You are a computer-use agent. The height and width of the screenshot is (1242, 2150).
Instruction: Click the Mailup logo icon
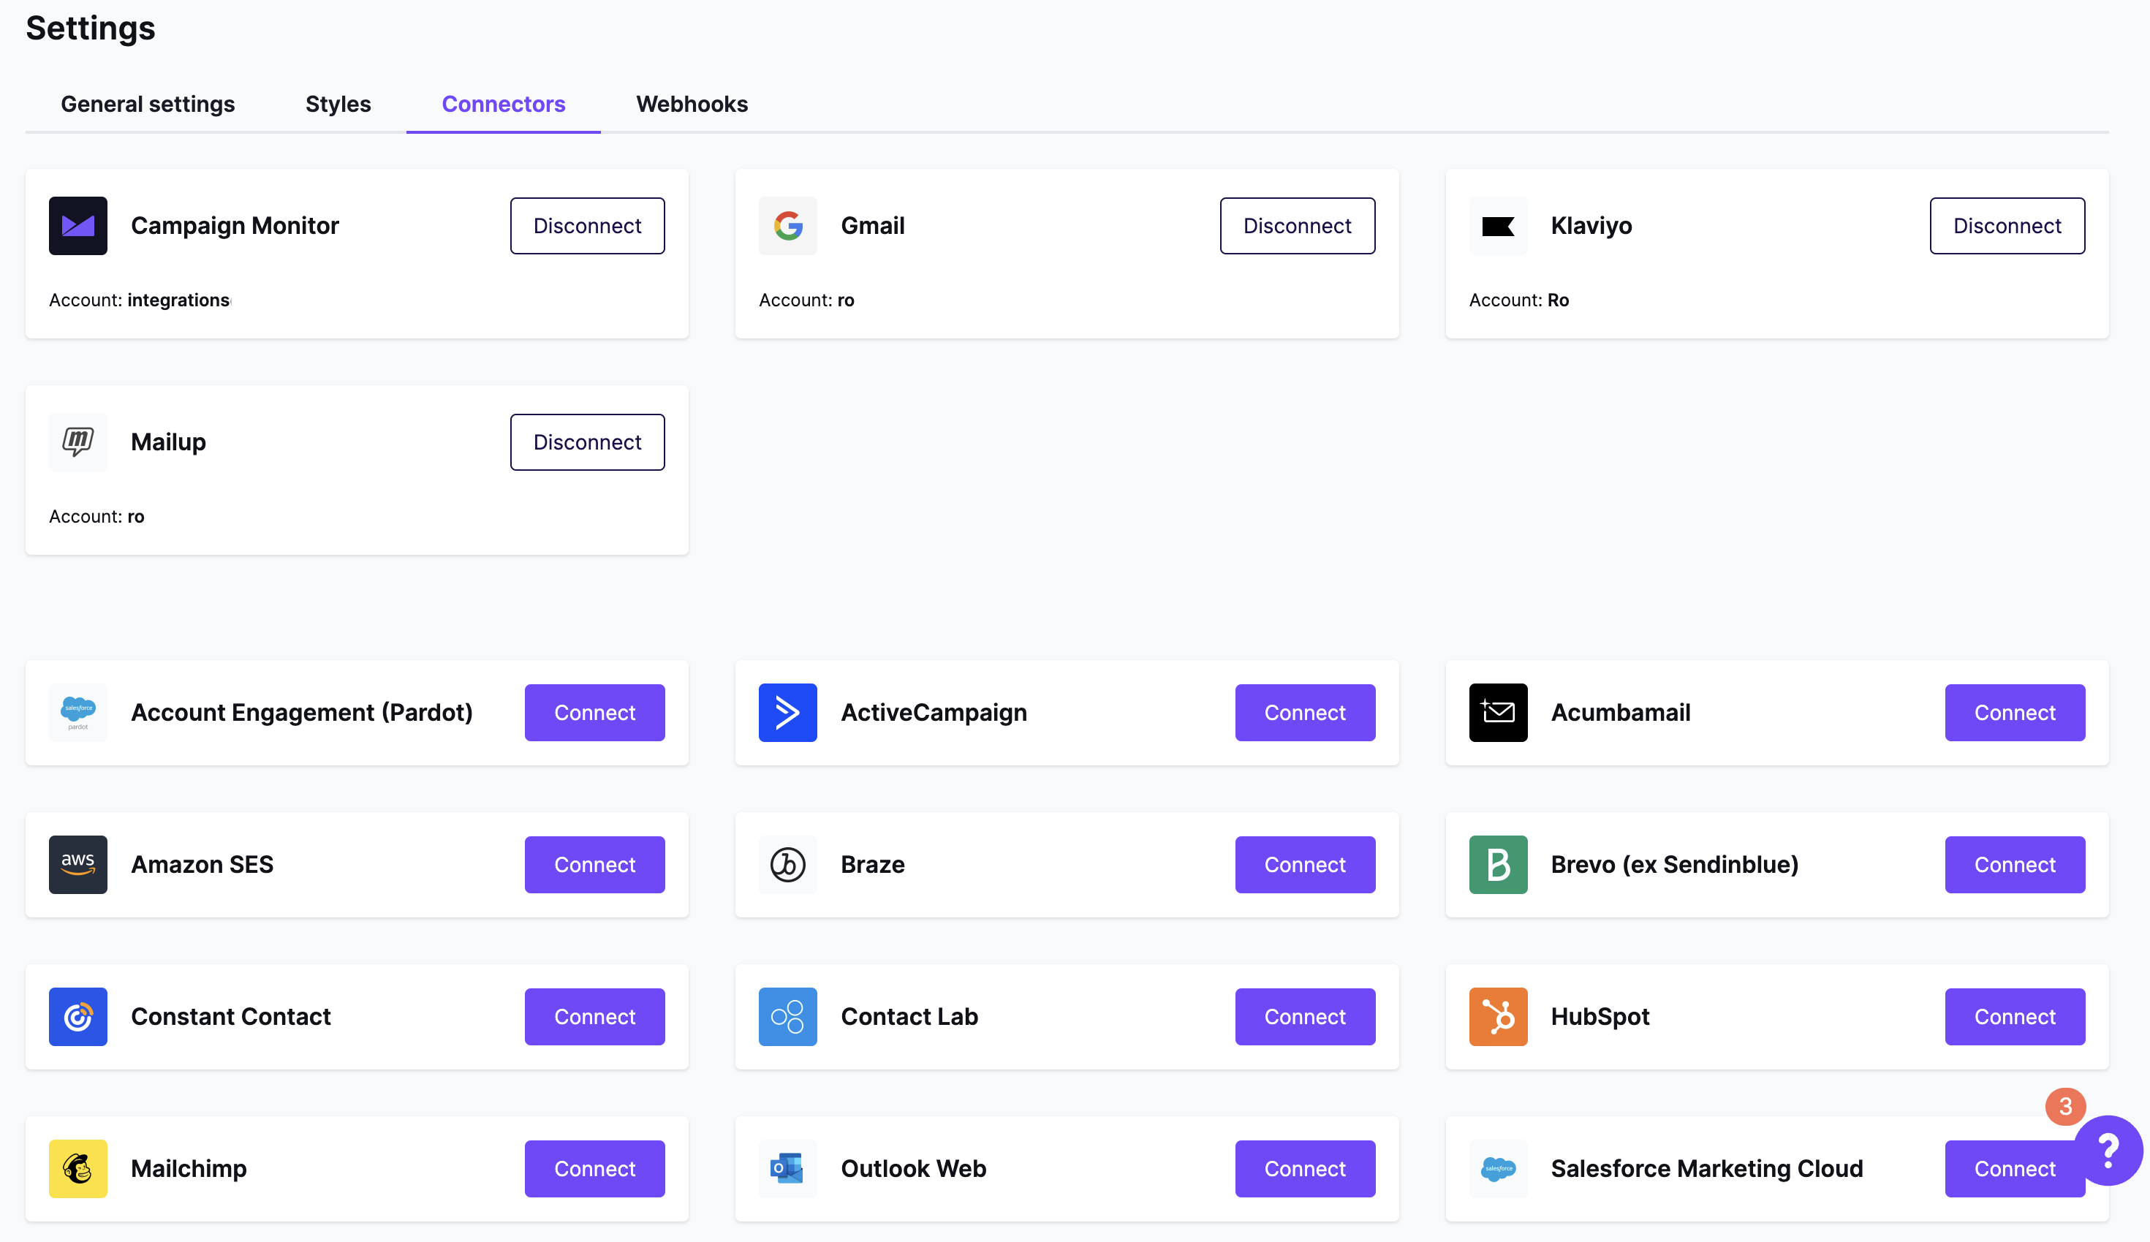(77, 442)
